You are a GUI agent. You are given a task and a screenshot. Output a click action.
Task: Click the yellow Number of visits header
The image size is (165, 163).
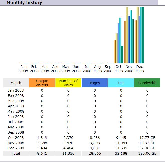pyautogui.click(x=68, y=83)
